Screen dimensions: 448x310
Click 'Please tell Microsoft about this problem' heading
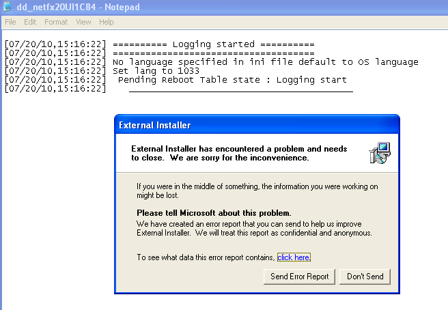(x=214, y=213)
